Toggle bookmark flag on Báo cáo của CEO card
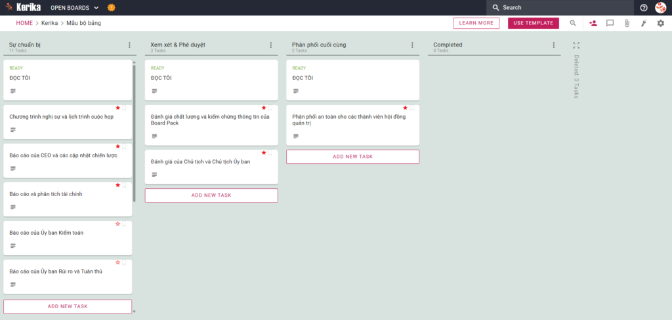This screenshot has width=672, height=320. (x=124, y=146)
